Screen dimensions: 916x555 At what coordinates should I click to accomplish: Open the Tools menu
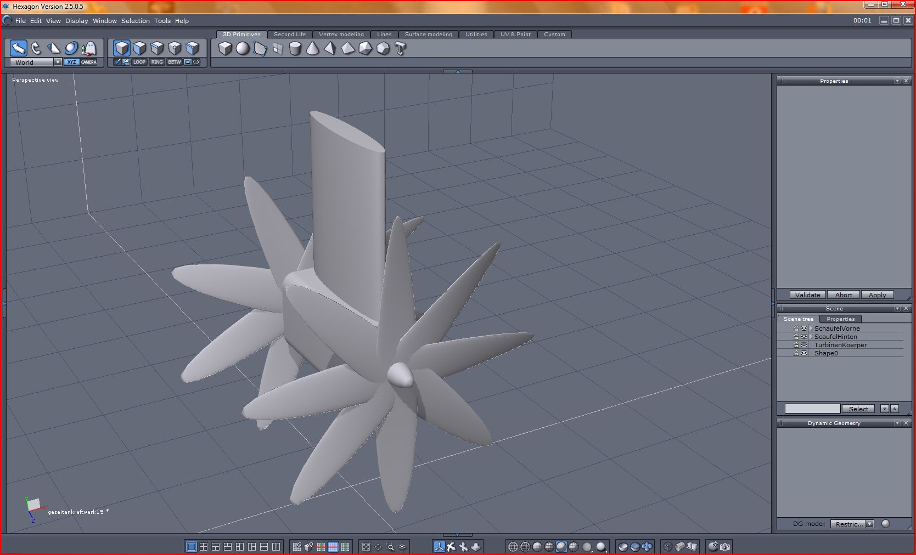tap(162, 21)
